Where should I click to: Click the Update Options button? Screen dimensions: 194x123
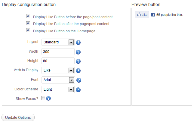point(18,117)
